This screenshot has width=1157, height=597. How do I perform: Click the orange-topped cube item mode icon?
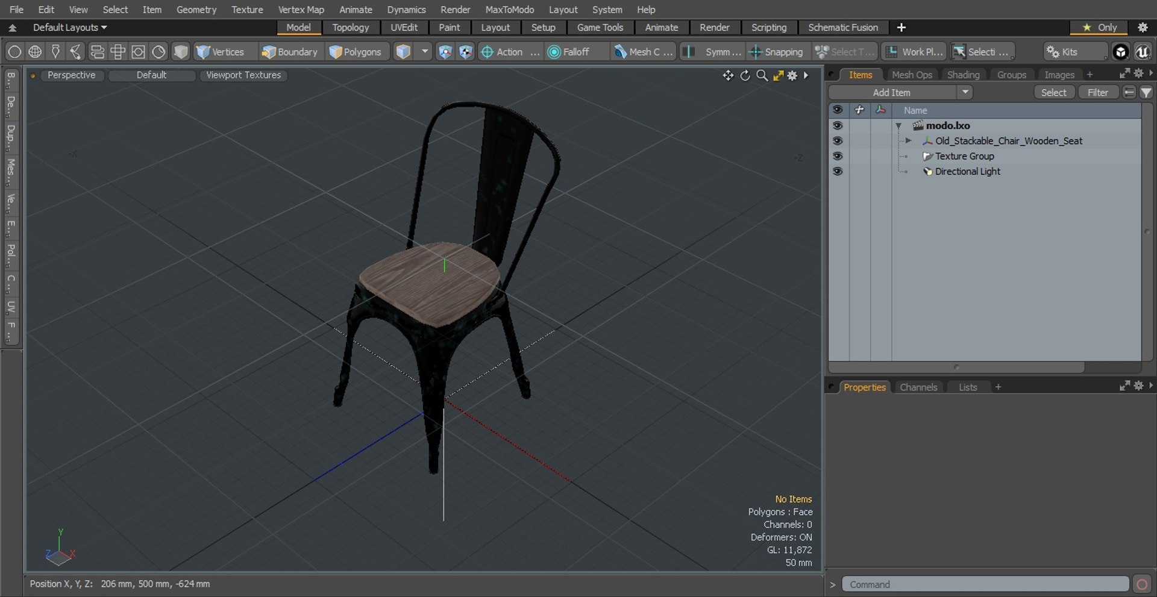pyautogui.click(x=403, y=52)
